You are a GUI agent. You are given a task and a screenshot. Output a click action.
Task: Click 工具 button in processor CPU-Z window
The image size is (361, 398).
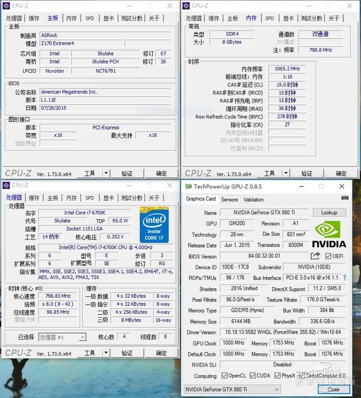click(90, 353)
